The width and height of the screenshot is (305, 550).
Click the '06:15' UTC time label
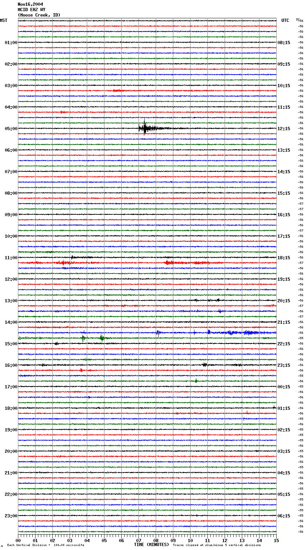click(x=284, y=516)
